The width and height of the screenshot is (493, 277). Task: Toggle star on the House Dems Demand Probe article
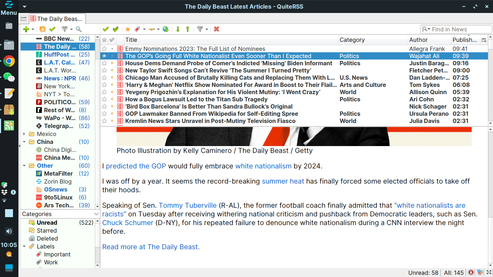coord(104,63)
